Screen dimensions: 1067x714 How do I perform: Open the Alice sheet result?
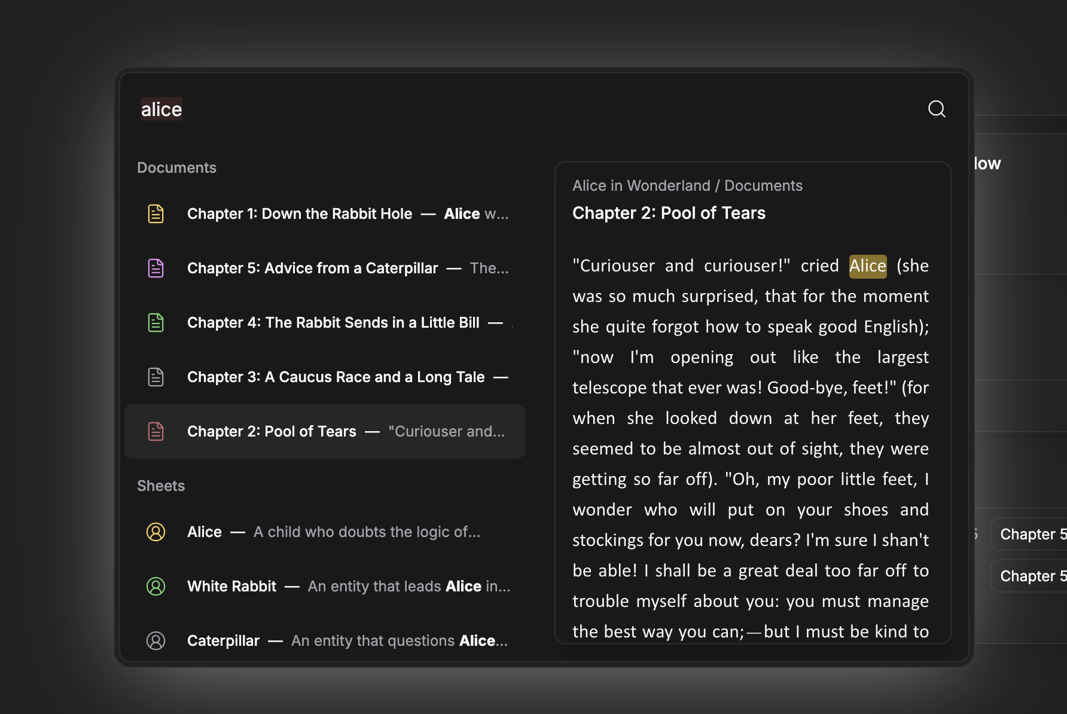tap(325, 532)
